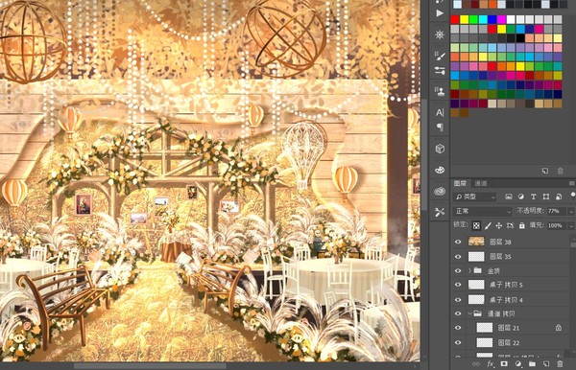The image size is (576, 370).
Task: Add a layer style via fx icon
Action: coord(490,363)
